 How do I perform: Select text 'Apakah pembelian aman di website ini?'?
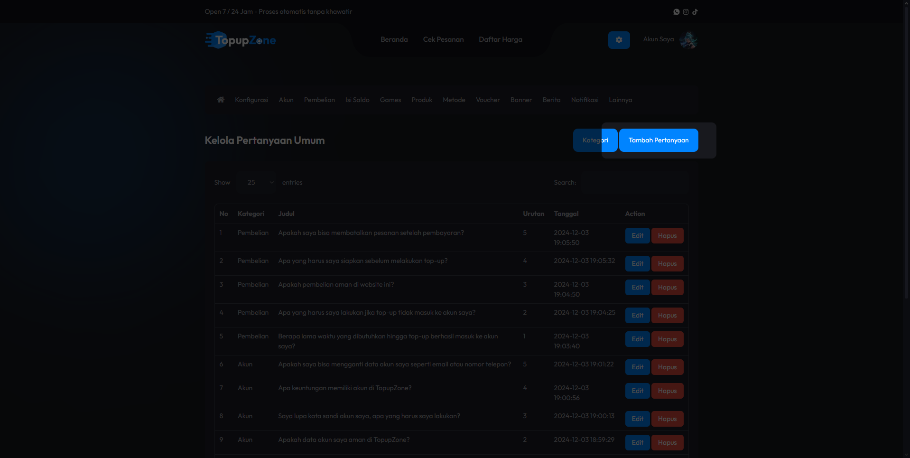(336, 285)
